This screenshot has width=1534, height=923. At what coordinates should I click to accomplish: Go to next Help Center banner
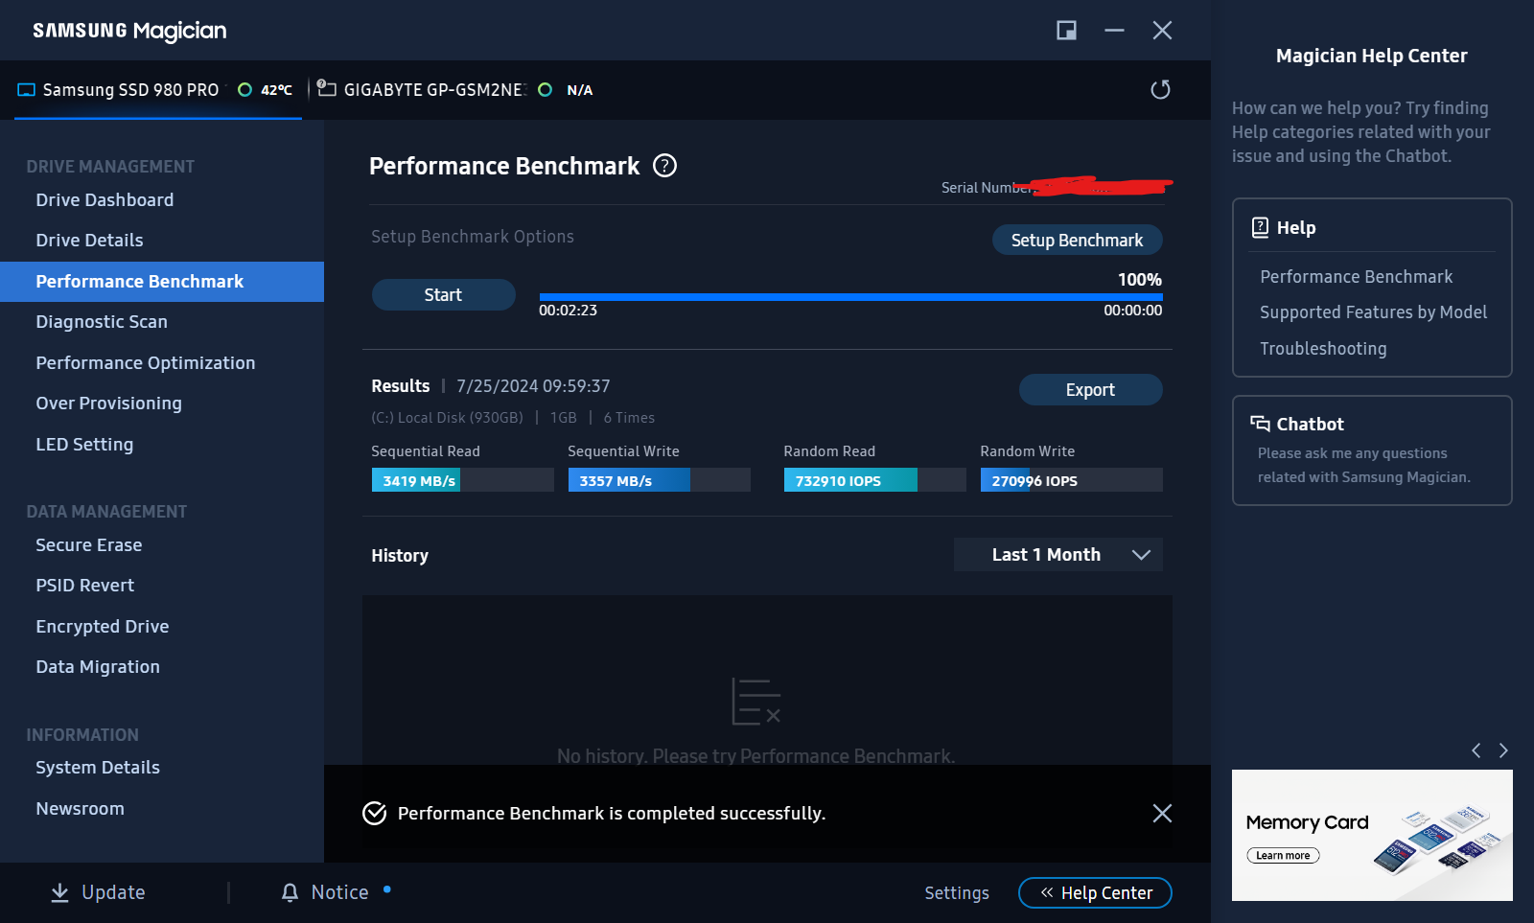point(1503,750)
